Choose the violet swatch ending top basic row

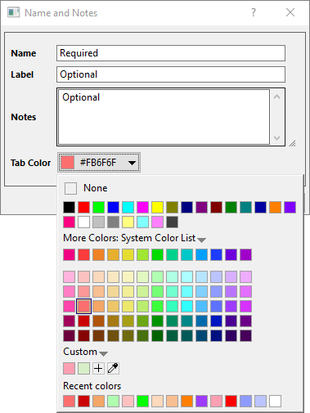click(290, 207)
